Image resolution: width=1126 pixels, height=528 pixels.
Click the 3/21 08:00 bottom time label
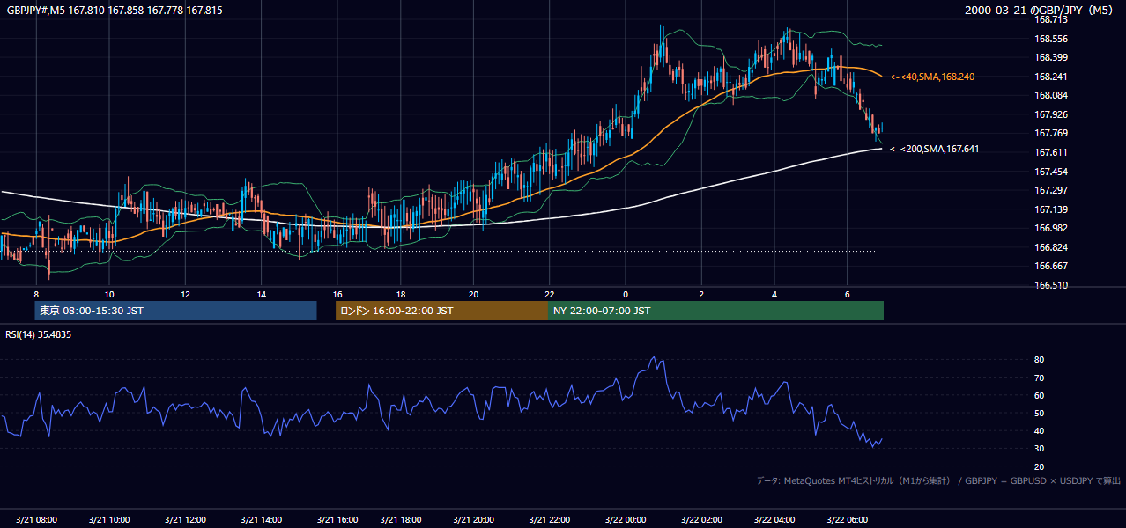pyautogui.click(x=36, y=519)
